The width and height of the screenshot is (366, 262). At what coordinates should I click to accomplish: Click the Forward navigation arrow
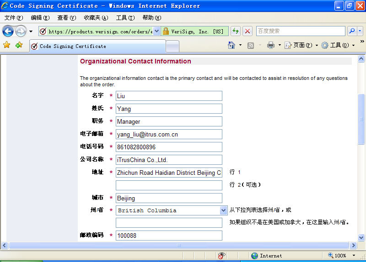coord(21,31)
